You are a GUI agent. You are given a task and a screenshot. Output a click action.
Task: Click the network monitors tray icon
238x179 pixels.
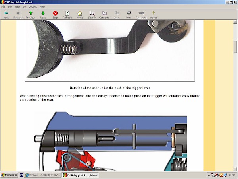click(x=225, y=175)
